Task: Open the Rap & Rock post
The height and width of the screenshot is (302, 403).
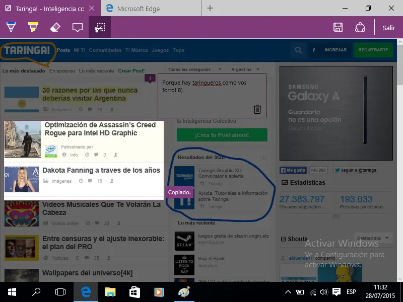Action: pos(211,259)
